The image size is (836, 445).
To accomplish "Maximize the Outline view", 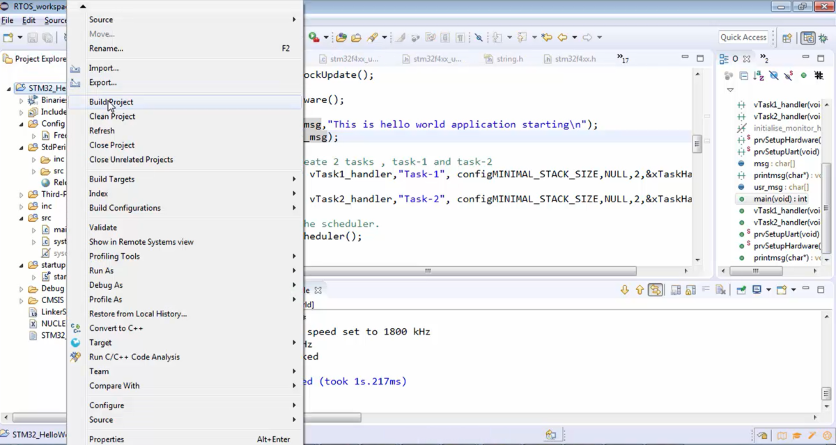I will pos(821,59).
